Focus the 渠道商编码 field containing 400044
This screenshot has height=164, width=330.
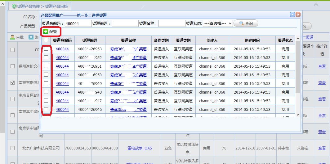pyautogui.click(x=78, y=23)
